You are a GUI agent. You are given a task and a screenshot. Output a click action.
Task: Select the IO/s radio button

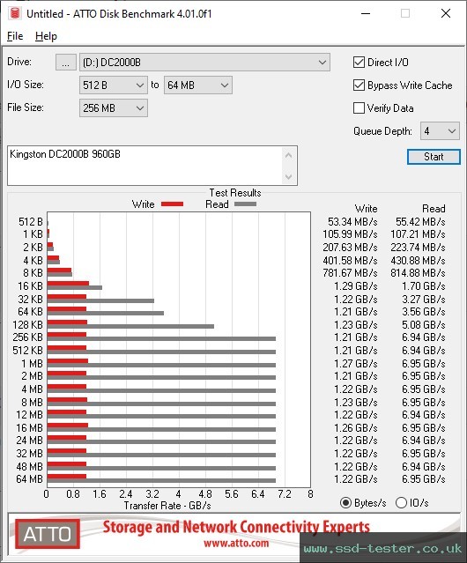coord(401,503)
